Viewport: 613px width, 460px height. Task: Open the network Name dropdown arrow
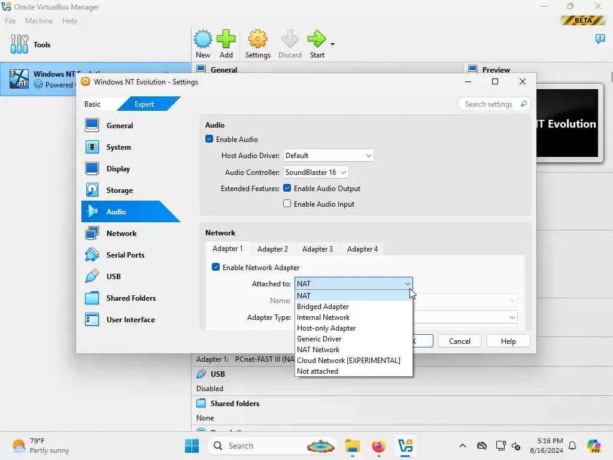click(x=512, y=301)
